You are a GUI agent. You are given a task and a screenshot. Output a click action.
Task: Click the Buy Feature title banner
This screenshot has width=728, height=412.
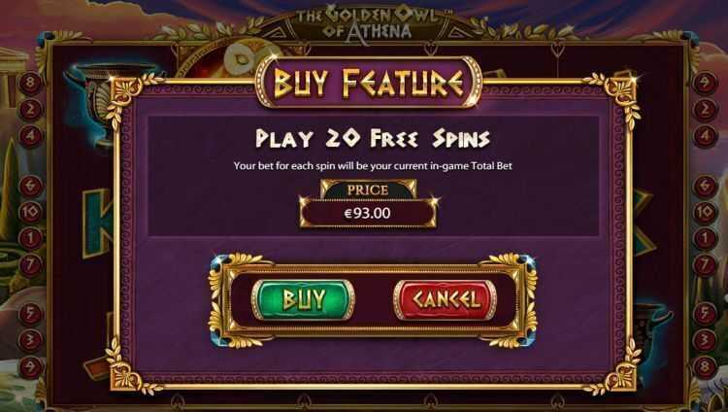tap(369, 83)
